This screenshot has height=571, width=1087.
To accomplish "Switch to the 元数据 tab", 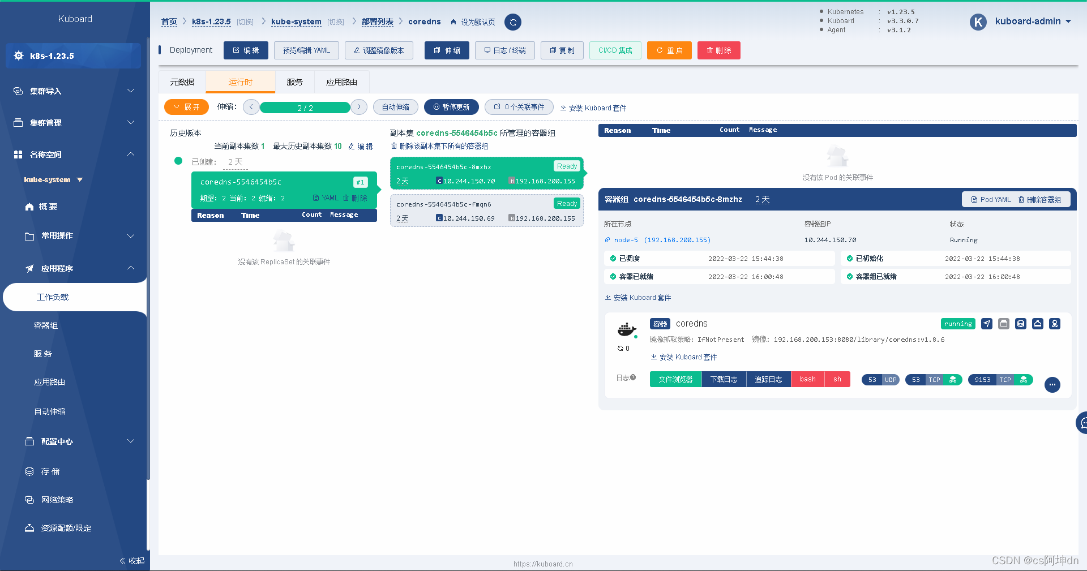I will pyautogui.click(x=182, y=82).
